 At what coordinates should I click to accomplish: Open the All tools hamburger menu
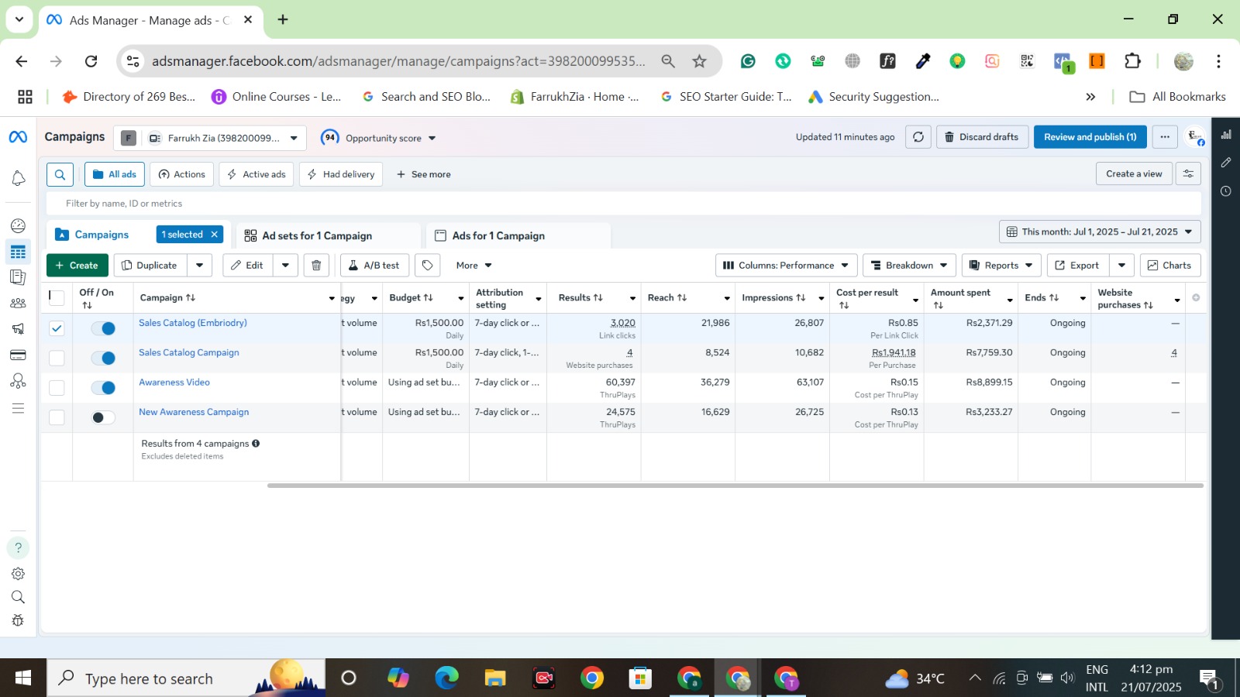click(18, 408)
